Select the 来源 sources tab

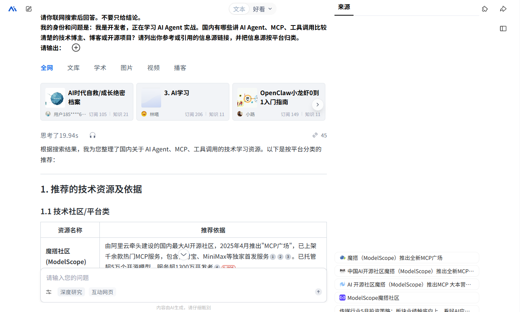344,7
